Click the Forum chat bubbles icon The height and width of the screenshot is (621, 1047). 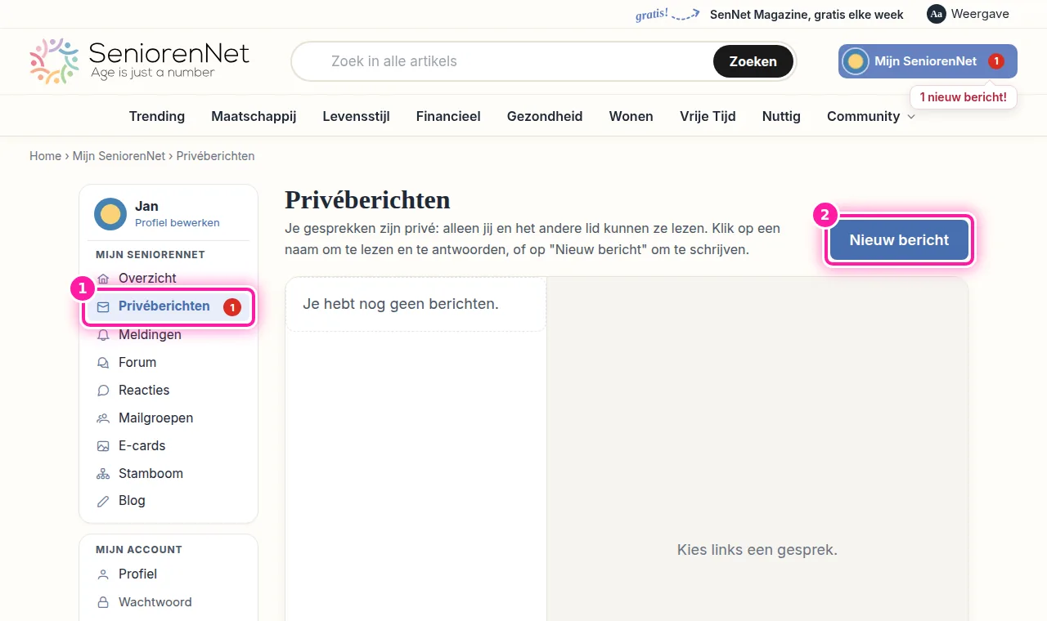tap(103, 362)
